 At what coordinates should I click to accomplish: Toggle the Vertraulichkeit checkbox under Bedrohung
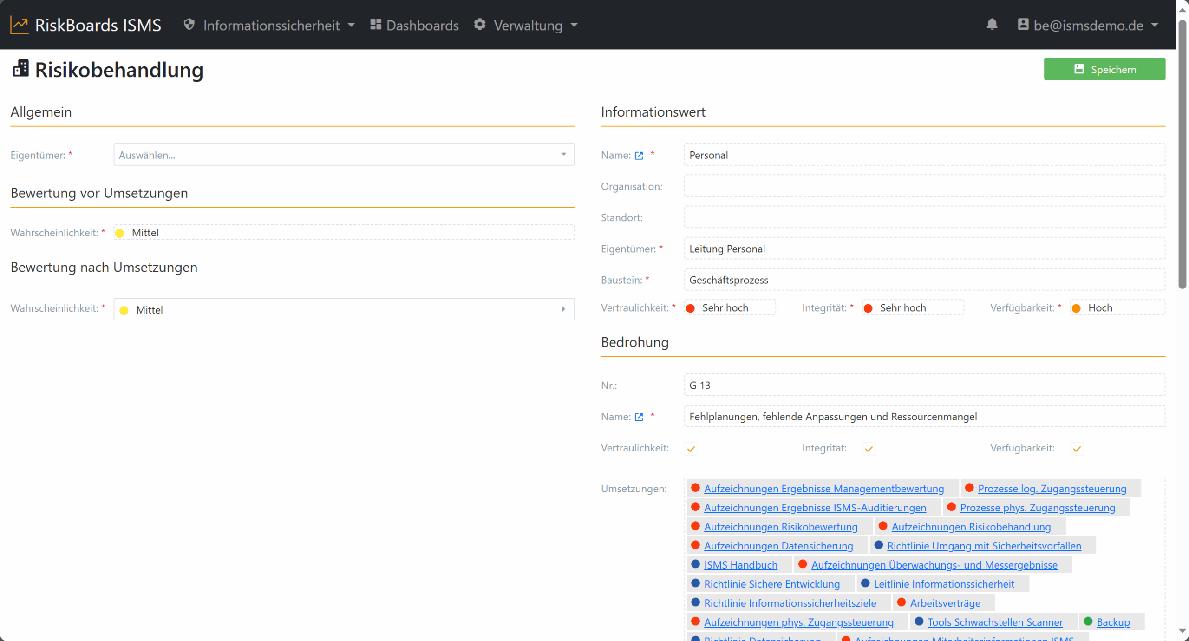[691, 449]
